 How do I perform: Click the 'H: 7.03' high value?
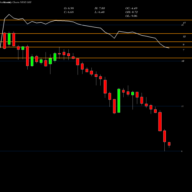coord(100,8)
